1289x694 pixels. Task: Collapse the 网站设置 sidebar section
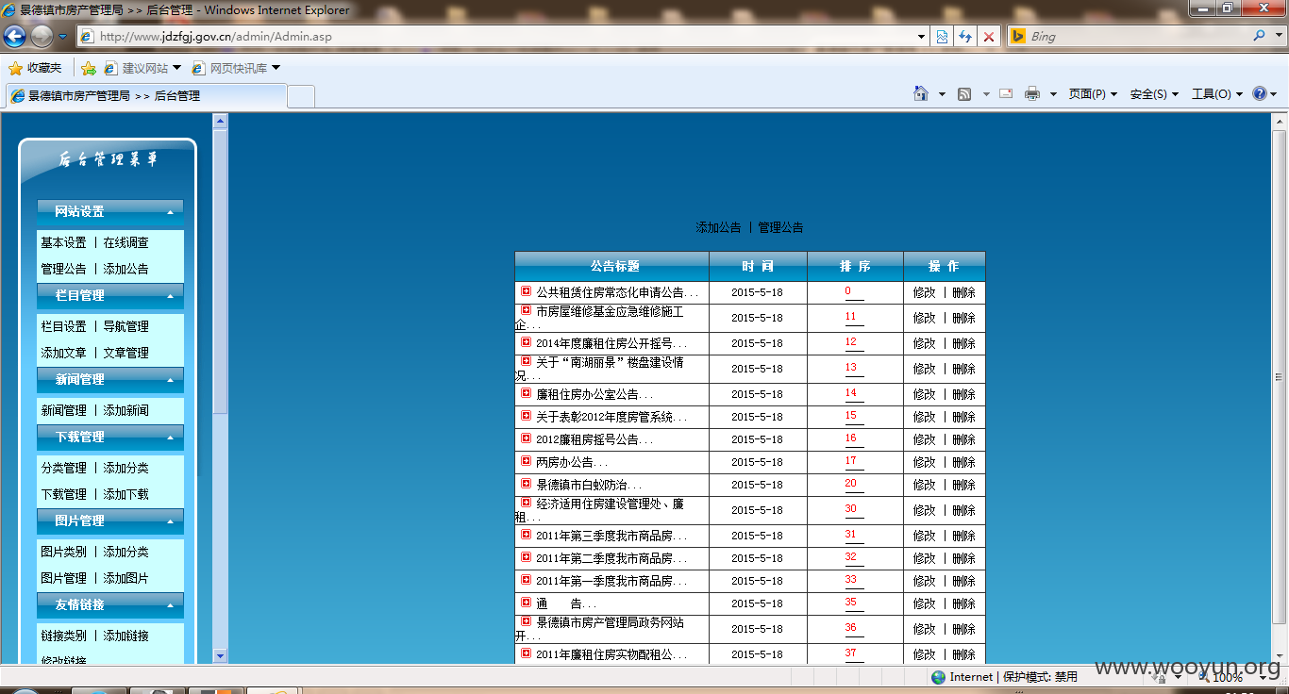(x=110, y=211)
